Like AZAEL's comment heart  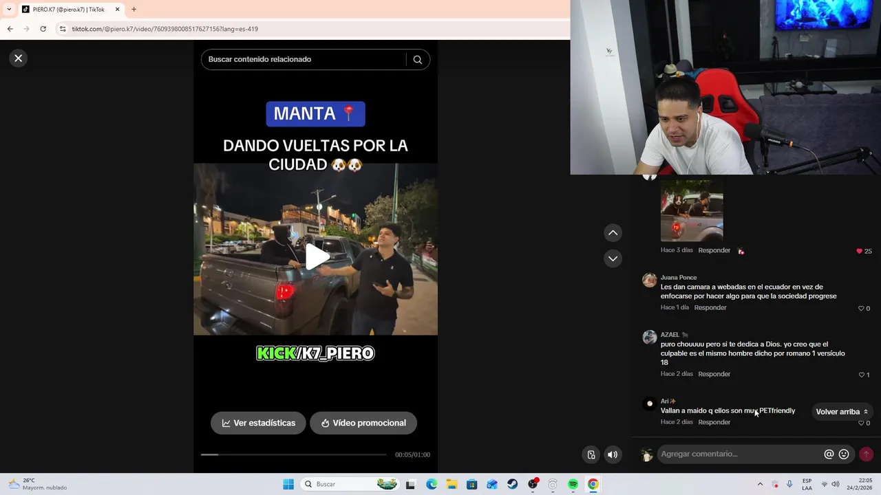(x=861, y=375)
